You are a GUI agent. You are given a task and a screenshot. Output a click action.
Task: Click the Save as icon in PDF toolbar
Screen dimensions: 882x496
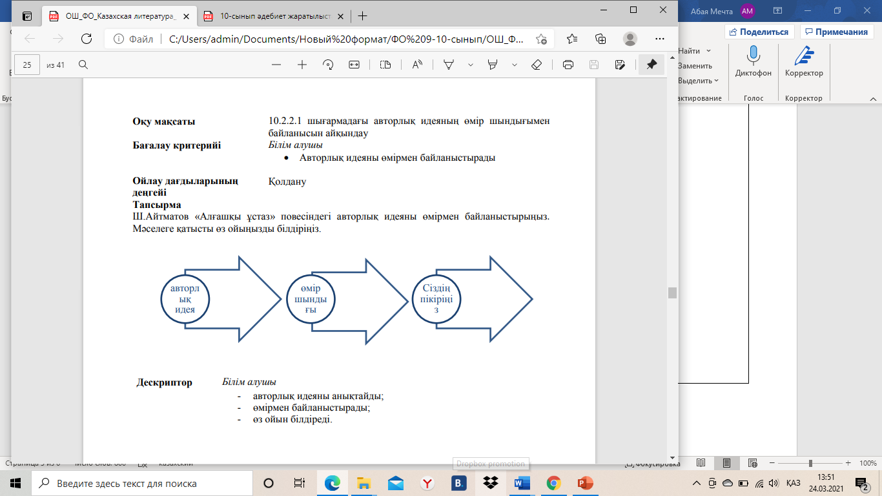620,65
